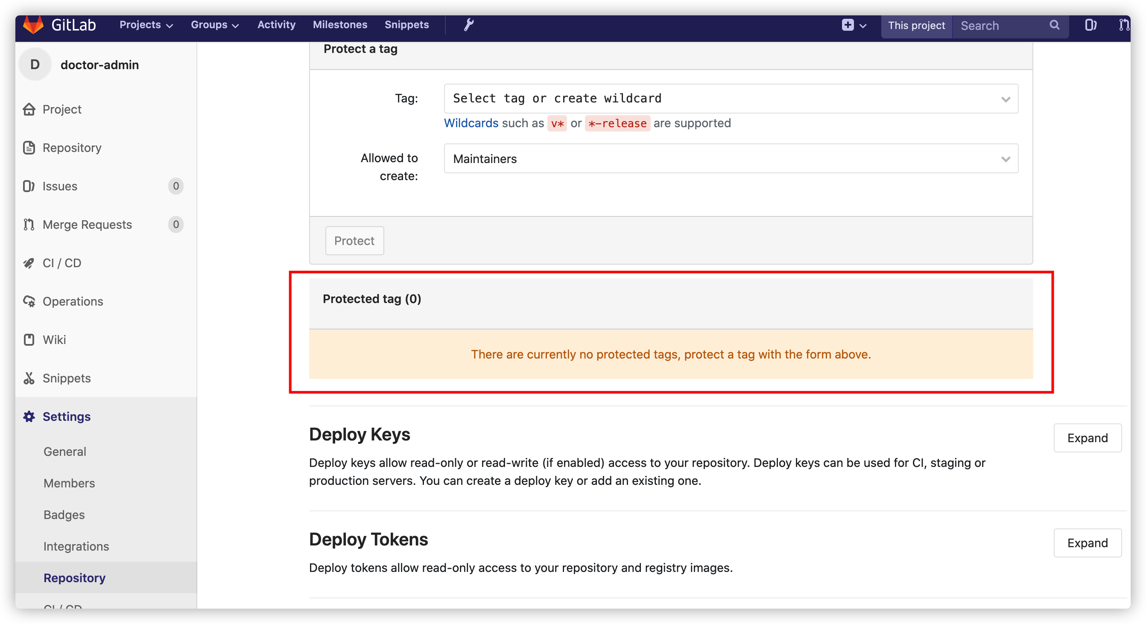
Task: Open issues icon in top navbar
Action: (1090, 25)
